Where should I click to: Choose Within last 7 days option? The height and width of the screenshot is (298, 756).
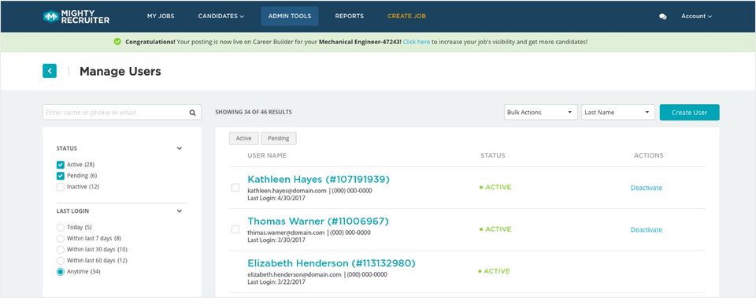click(61, 239)
